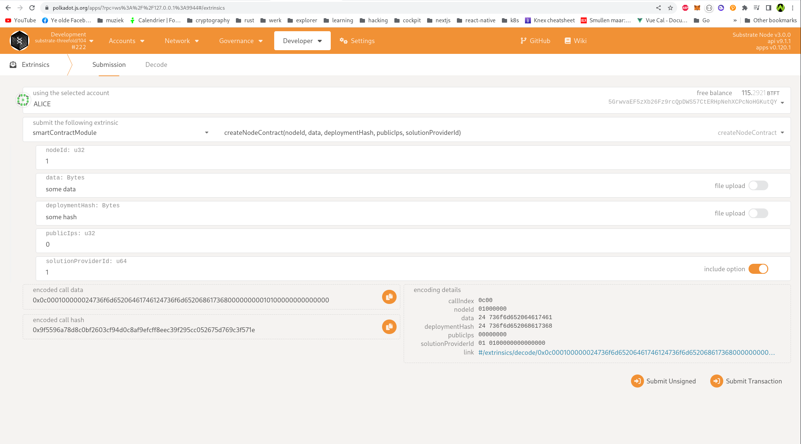This screenshot has height=444, width=801.
Task: Expand the selected account dropdown
Action: [x=782, y=103]
